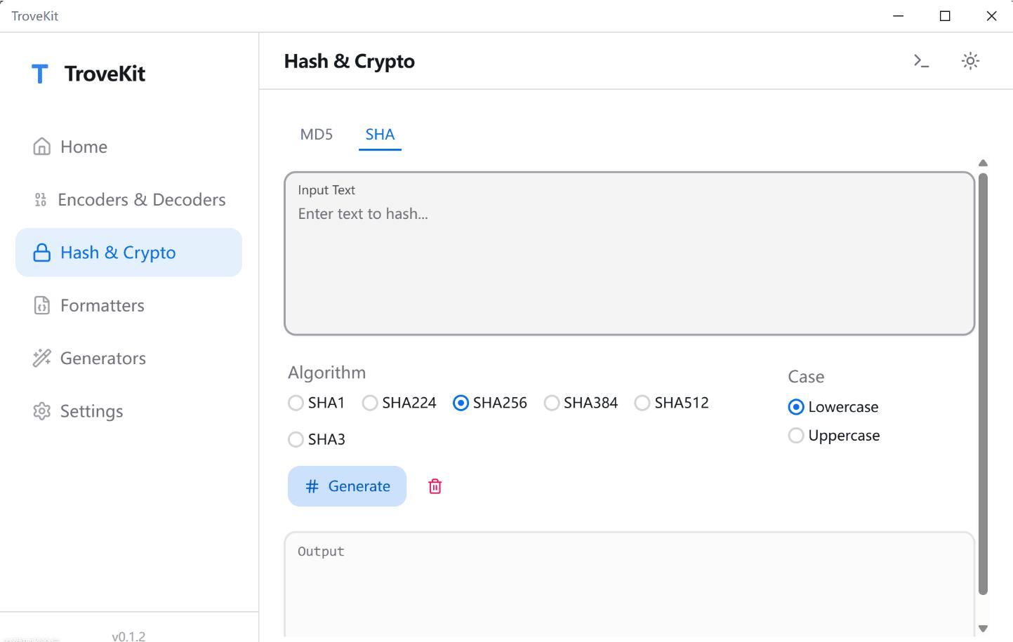This screenshot has width=1013, height=642.
Task: Toggle the light theme sun icon
Action: point(970,61)
